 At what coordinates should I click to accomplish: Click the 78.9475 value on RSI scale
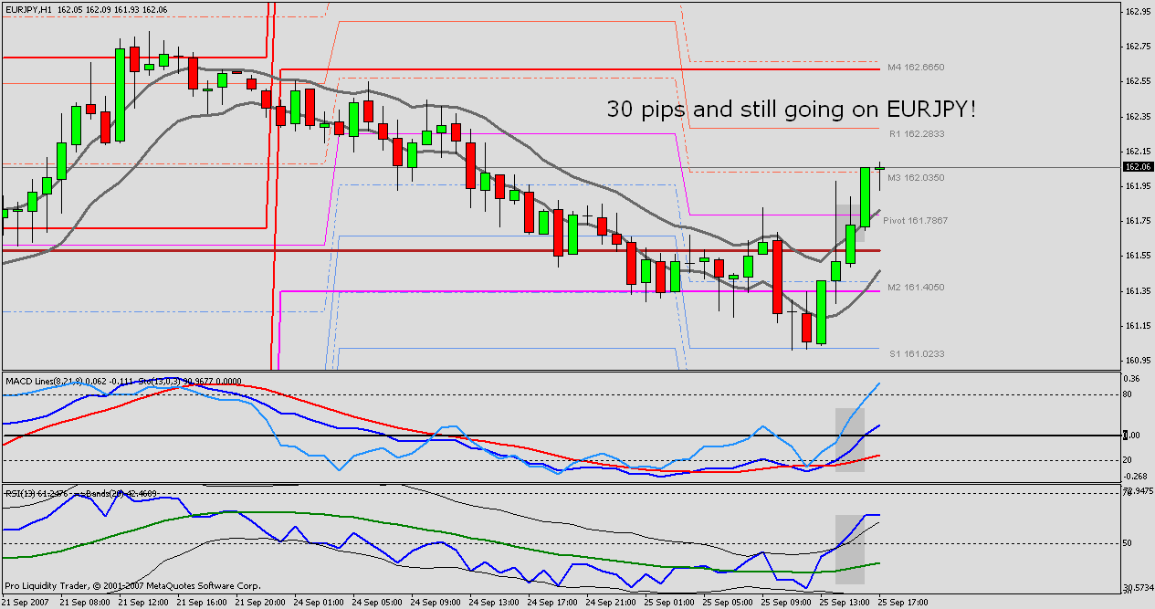tap(1138, 492)
